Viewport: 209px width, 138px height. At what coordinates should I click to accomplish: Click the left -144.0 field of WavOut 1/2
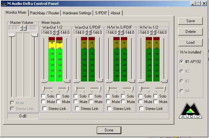[x=47, y=32]
